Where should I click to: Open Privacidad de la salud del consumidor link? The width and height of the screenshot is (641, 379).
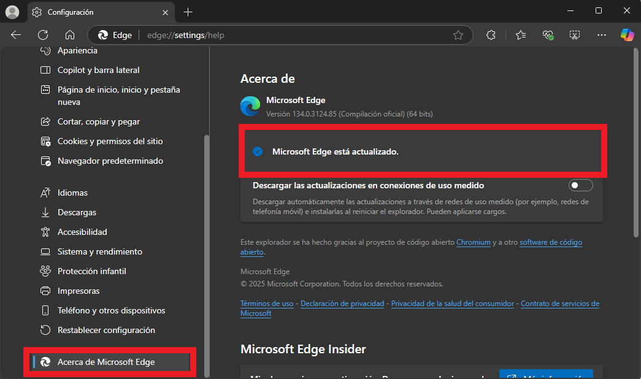pyautogui.click(x=453, y=304)
